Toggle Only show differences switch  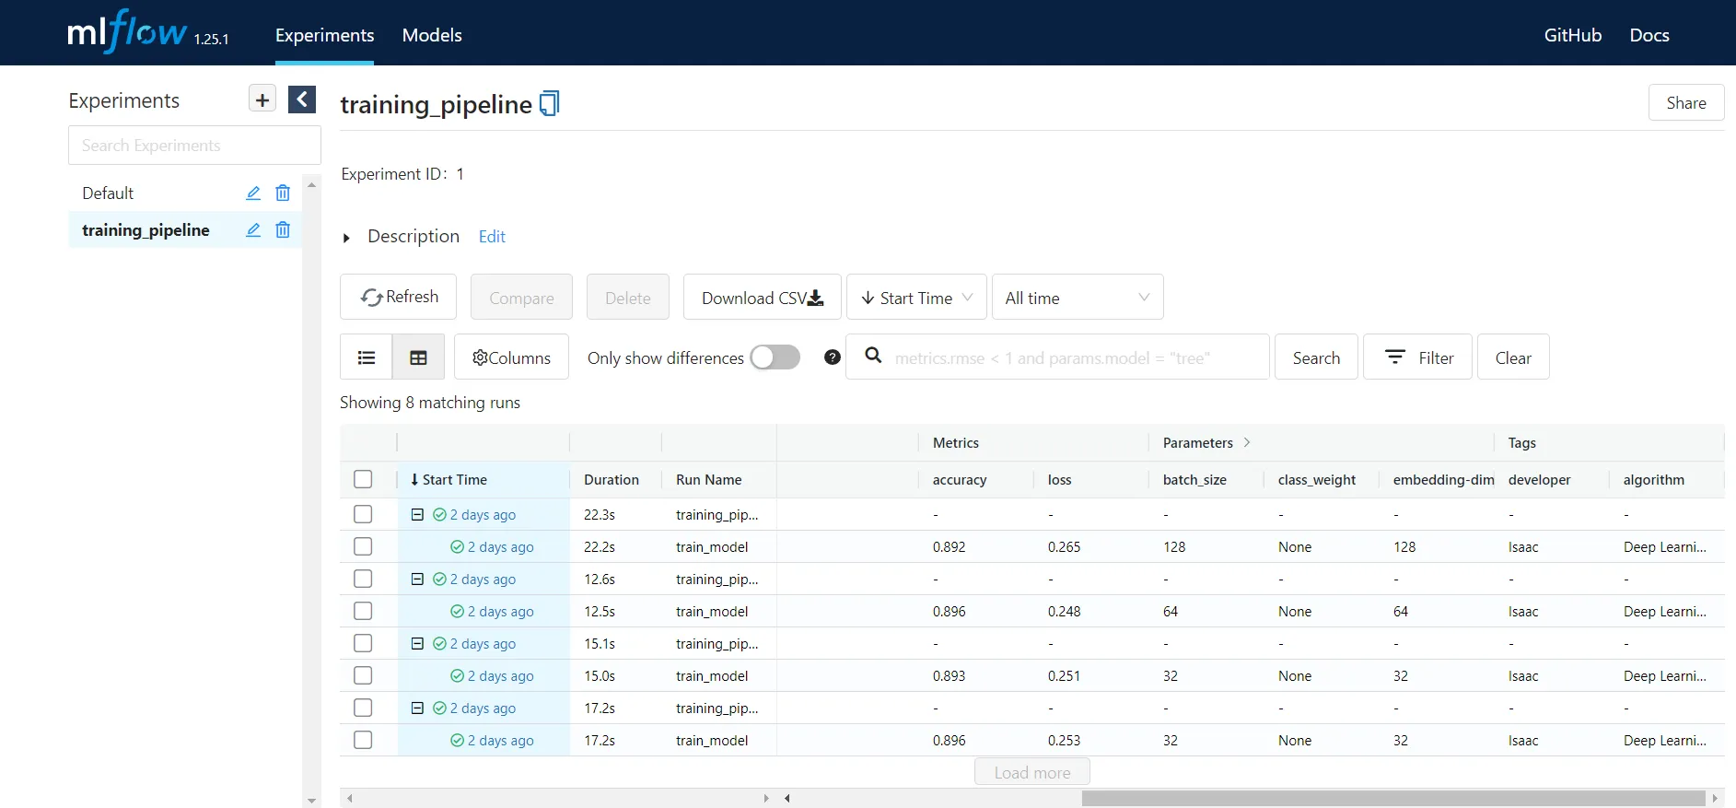[x=775, y=357]
